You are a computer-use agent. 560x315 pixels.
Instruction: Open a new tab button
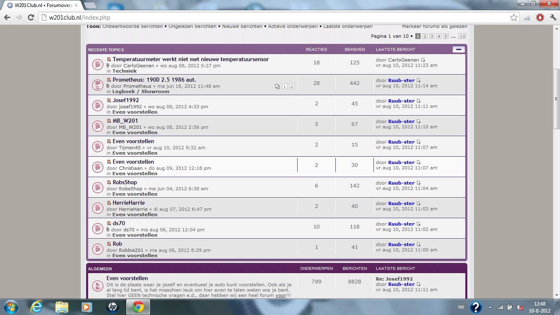click(x=90, y=5)
